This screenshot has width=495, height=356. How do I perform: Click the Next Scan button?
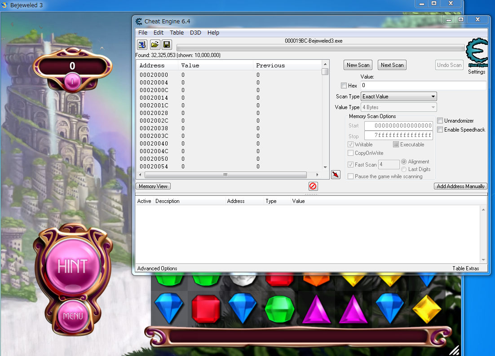[x=392, y=65]
